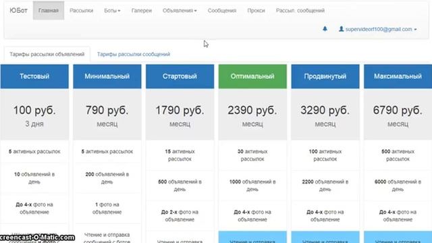Select the Стартовый plan header

(x=180, y=76)
